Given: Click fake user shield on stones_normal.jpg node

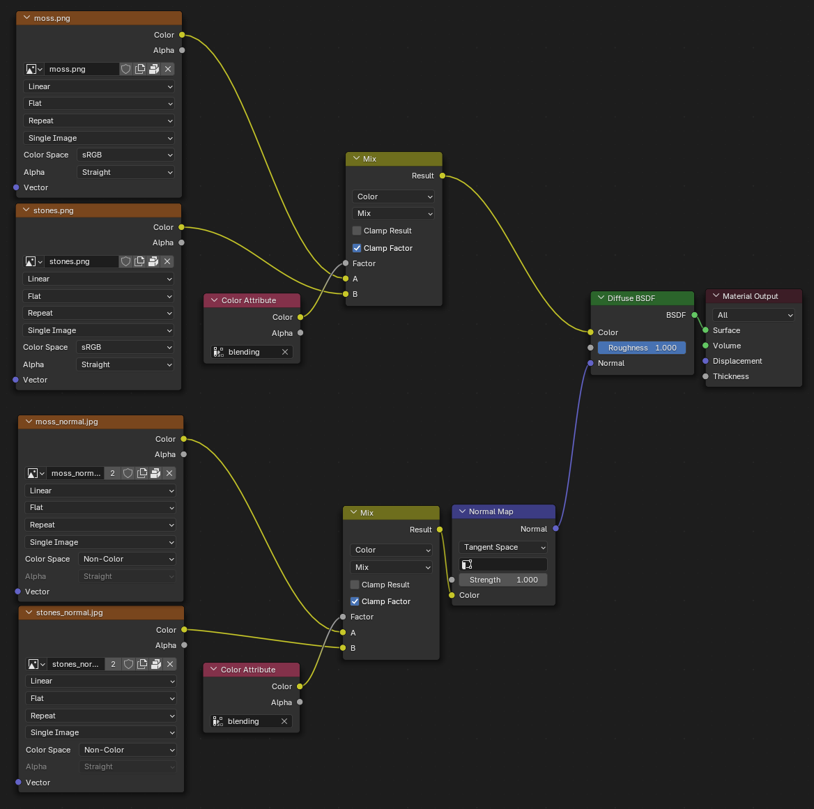Looking at the screenshot, I should click(x=128, y=664).
